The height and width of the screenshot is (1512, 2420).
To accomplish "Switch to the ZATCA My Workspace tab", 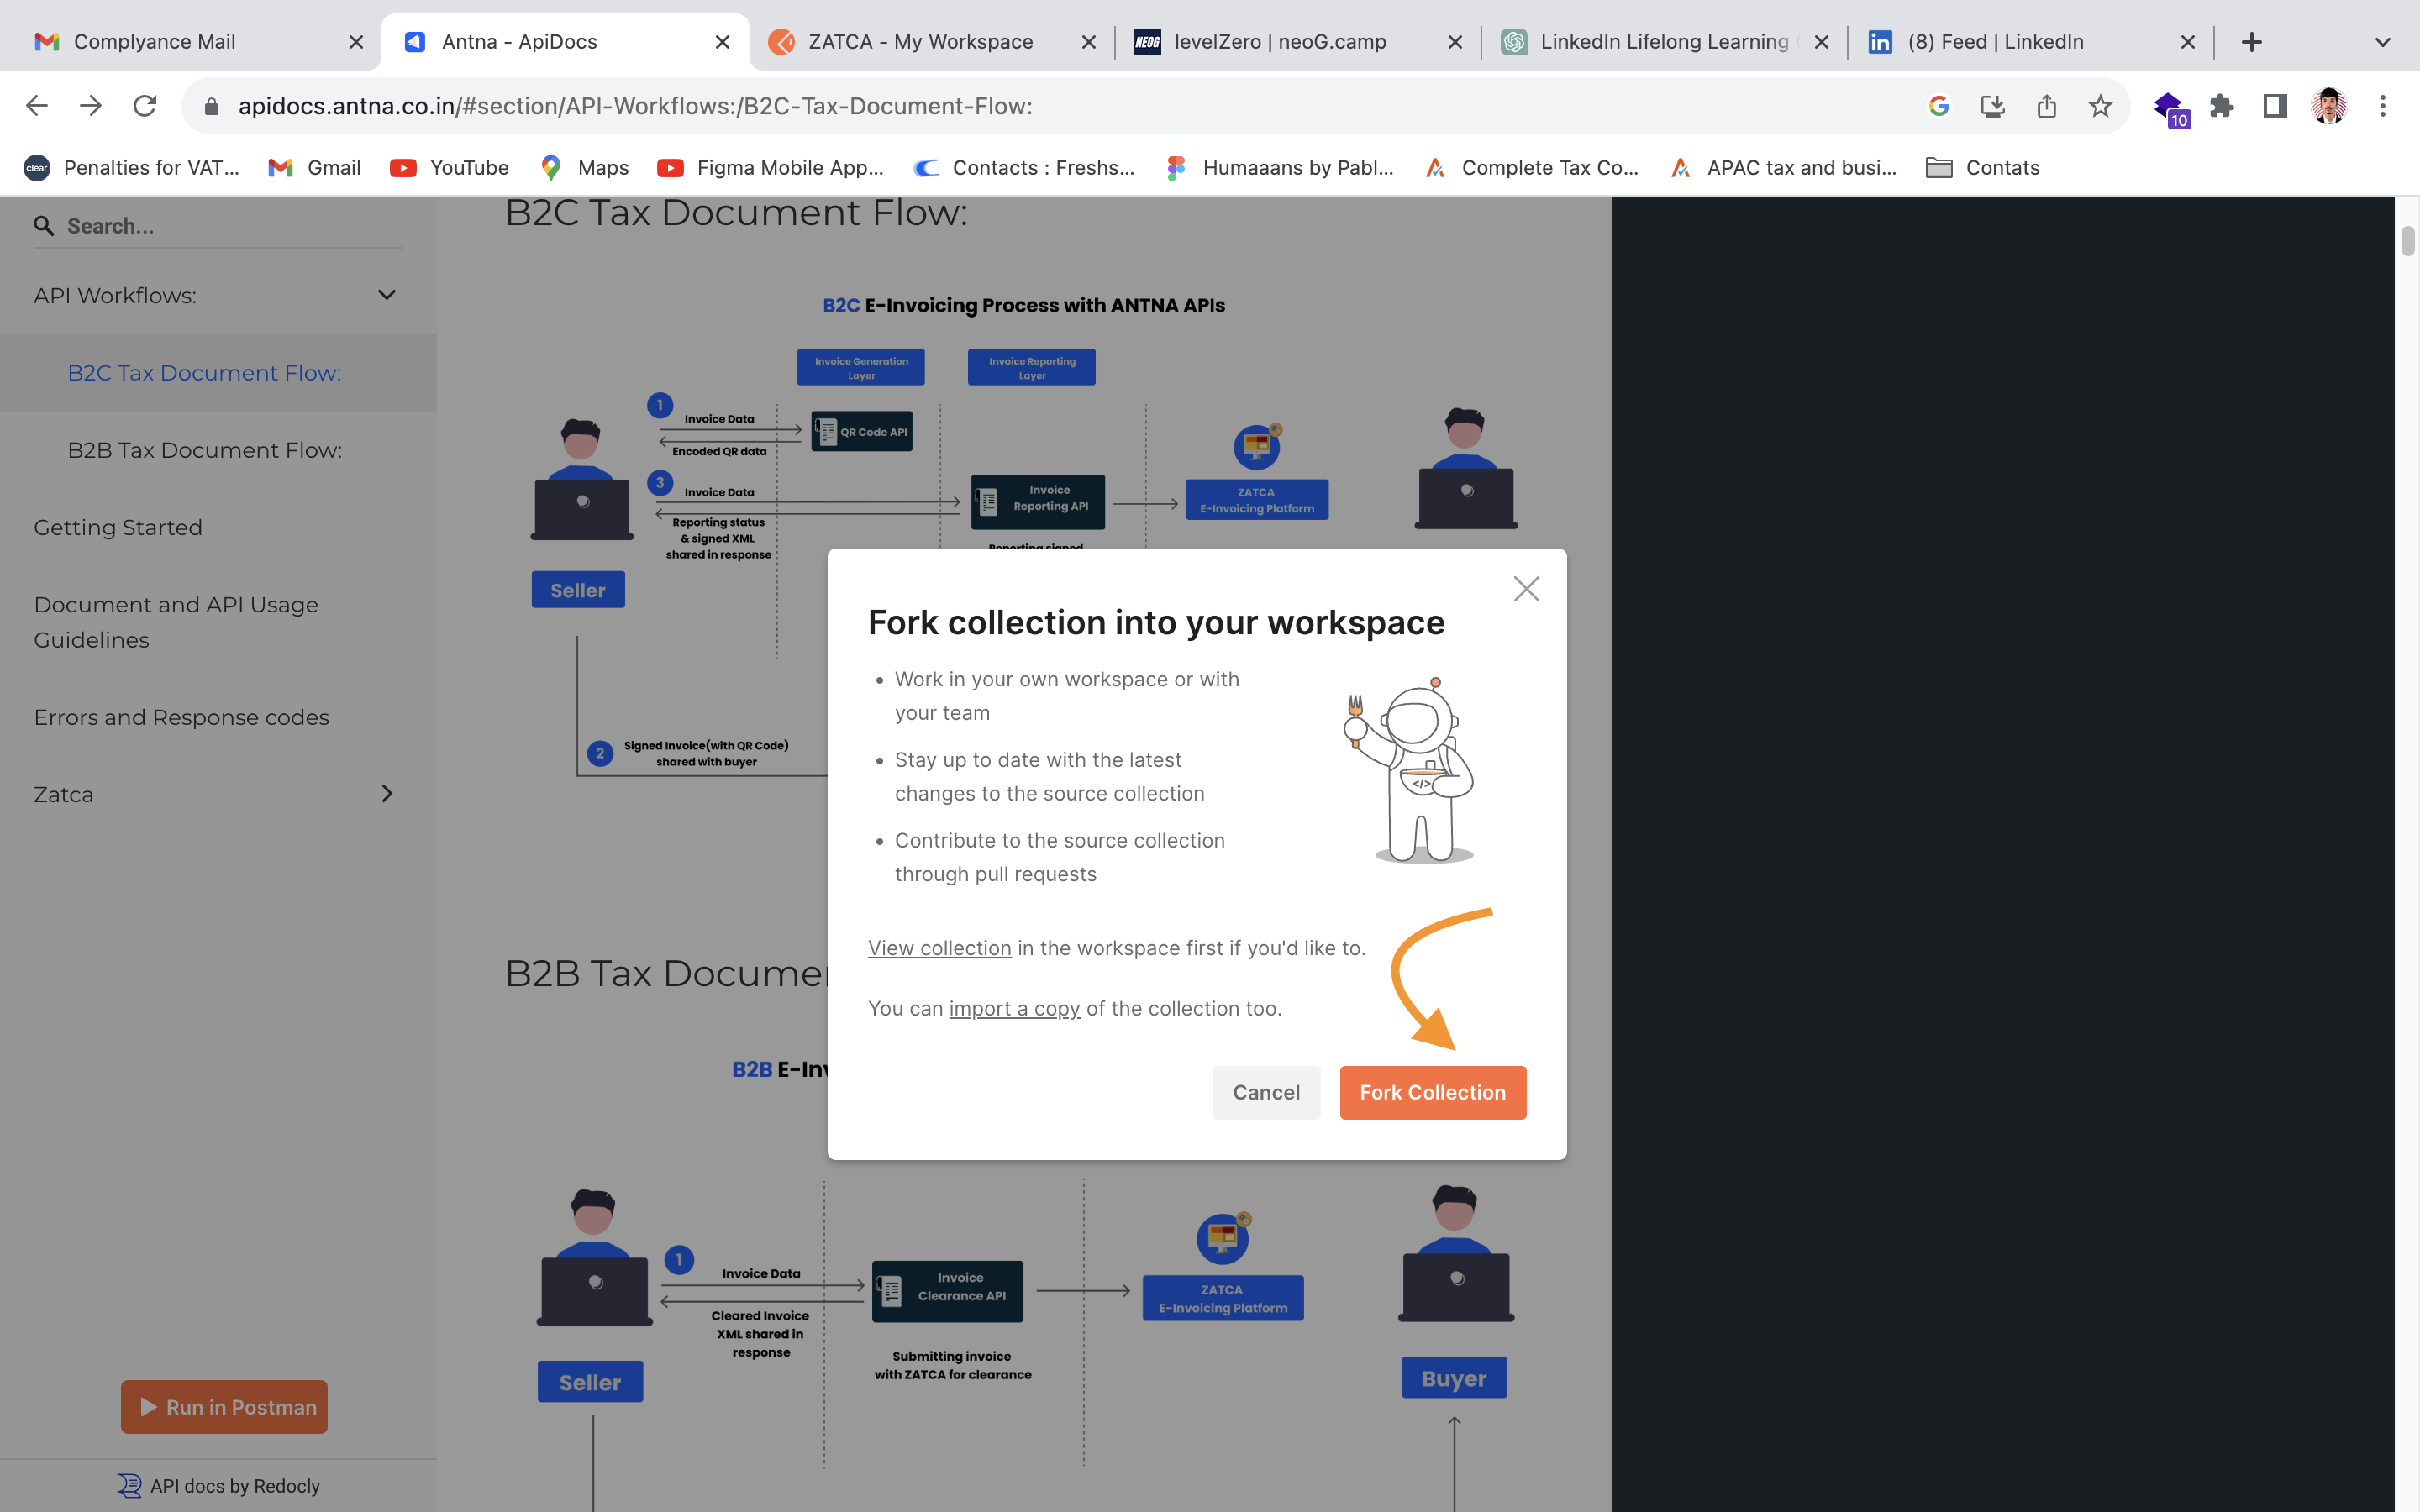I will click(920, 41).
